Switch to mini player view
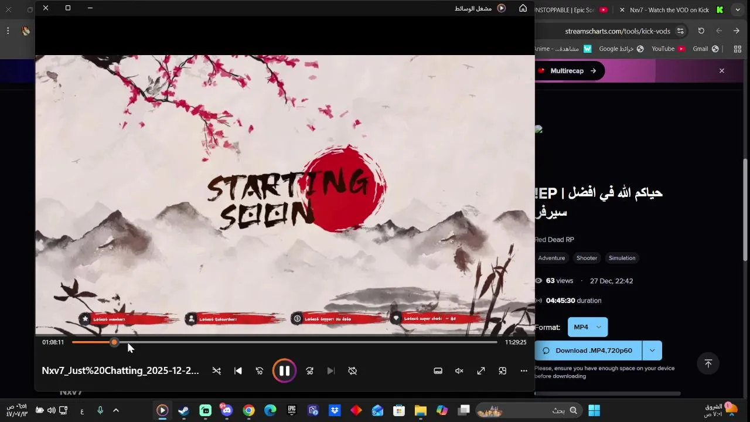Viewport: 750px width, 422px height. point(503,371)
